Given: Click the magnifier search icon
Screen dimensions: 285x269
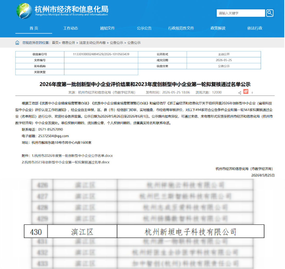Looking at the screenshot, I should click(x=270, y=13).
